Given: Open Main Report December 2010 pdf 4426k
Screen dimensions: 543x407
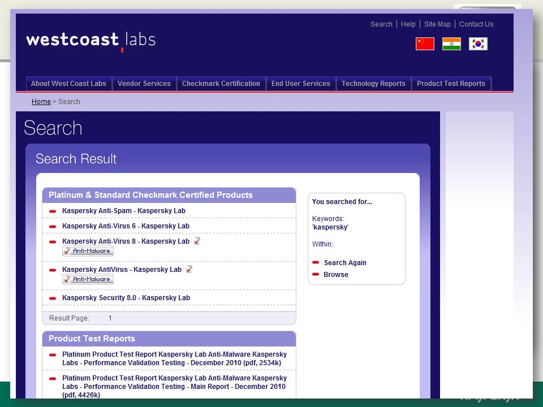Looking at the screenshot, I should (x=175, y=387).
